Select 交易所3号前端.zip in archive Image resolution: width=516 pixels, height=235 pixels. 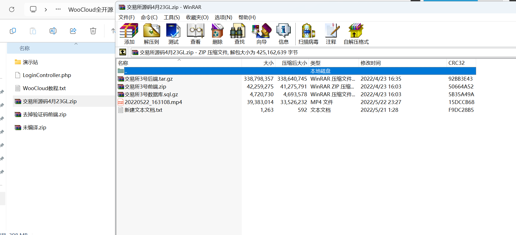145,86
